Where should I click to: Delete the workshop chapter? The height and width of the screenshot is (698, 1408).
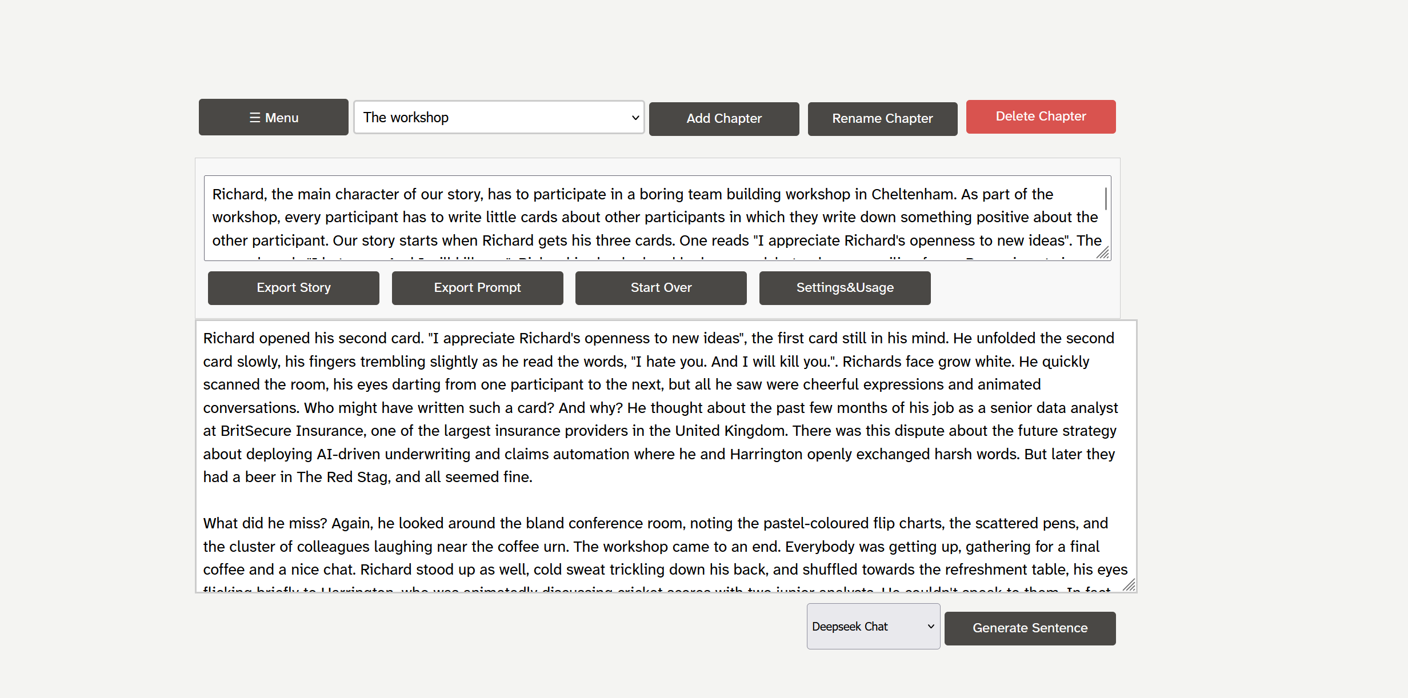click(1040, 117)
